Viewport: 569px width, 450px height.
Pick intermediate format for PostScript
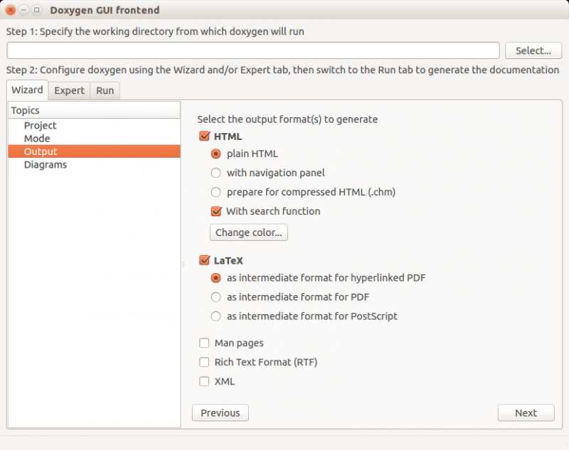click(x=216, y=316)
